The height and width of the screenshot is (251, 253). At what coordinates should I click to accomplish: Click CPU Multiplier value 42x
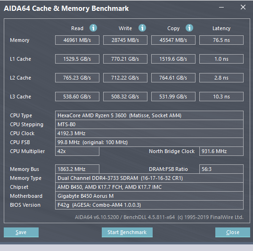pyautogui.click(x=77, y=151)
